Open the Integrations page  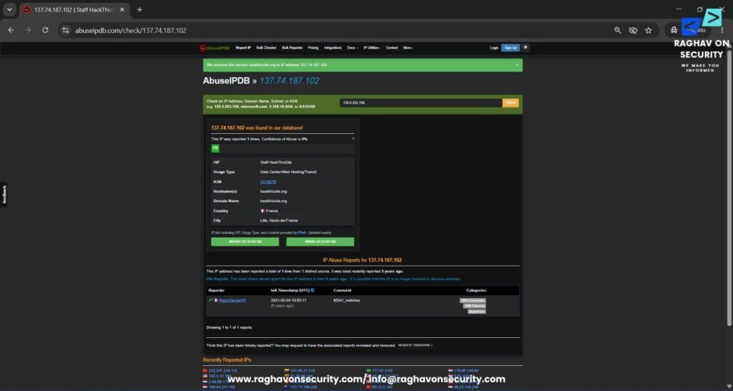(333, 48)
